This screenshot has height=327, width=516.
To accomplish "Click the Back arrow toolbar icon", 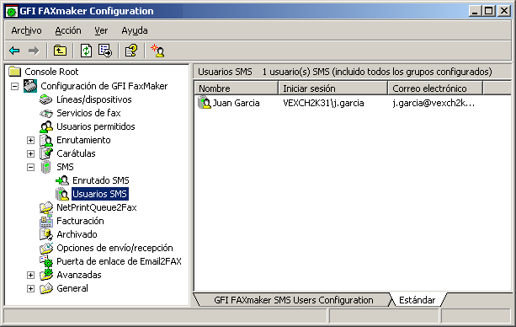I will tap(14, 51).
